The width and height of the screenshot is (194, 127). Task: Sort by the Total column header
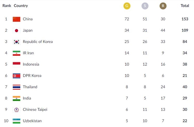185,6
